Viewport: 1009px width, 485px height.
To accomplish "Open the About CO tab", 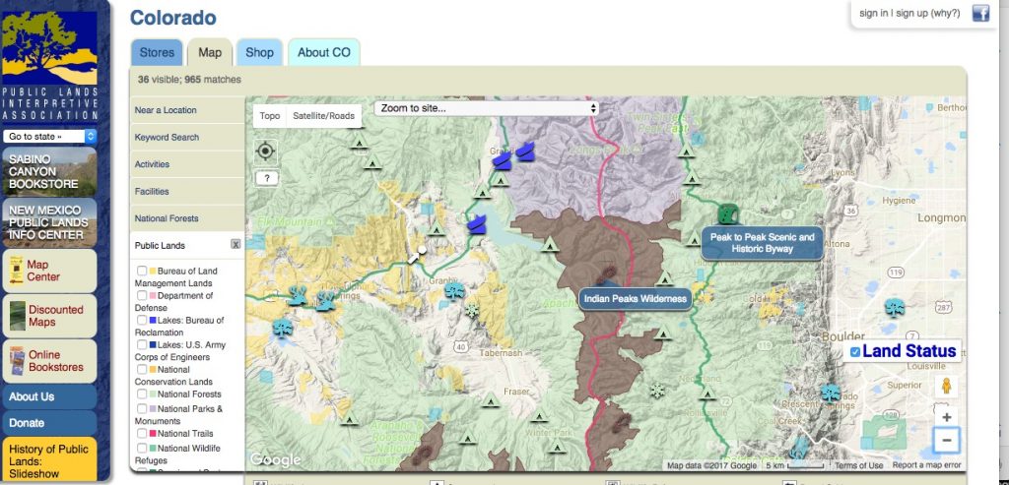I will point(323,53).
